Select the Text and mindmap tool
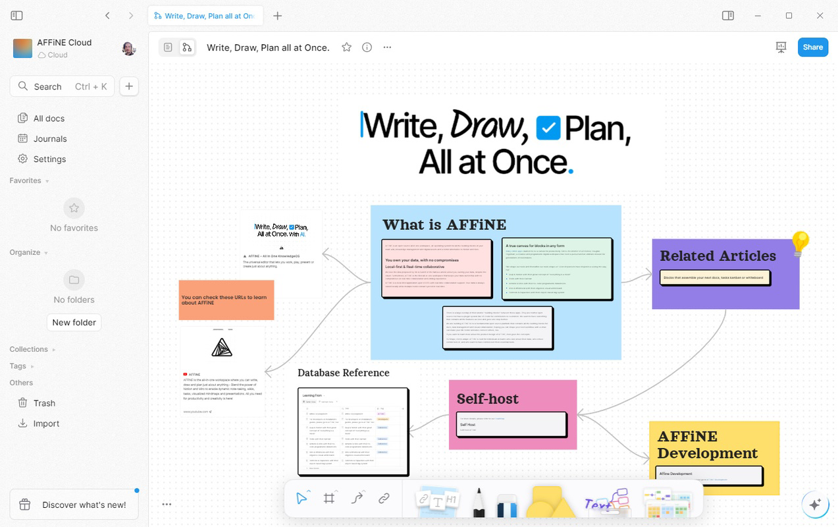Screen dimensions: 838x527 (606, 502)
